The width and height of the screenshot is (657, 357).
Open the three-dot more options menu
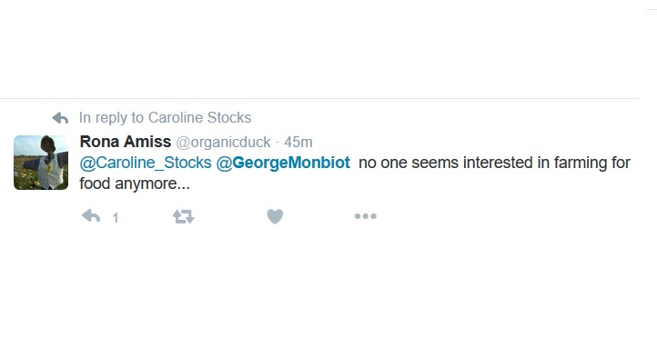pos(366,216)
